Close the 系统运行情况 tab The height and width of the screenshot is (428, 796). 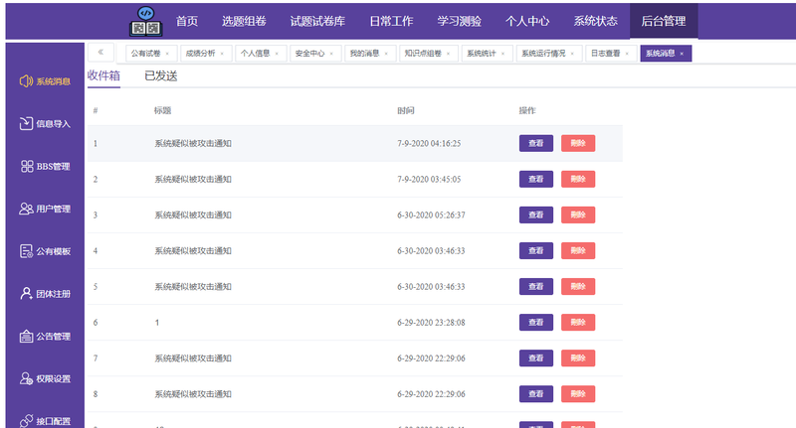tap(572, 54)
